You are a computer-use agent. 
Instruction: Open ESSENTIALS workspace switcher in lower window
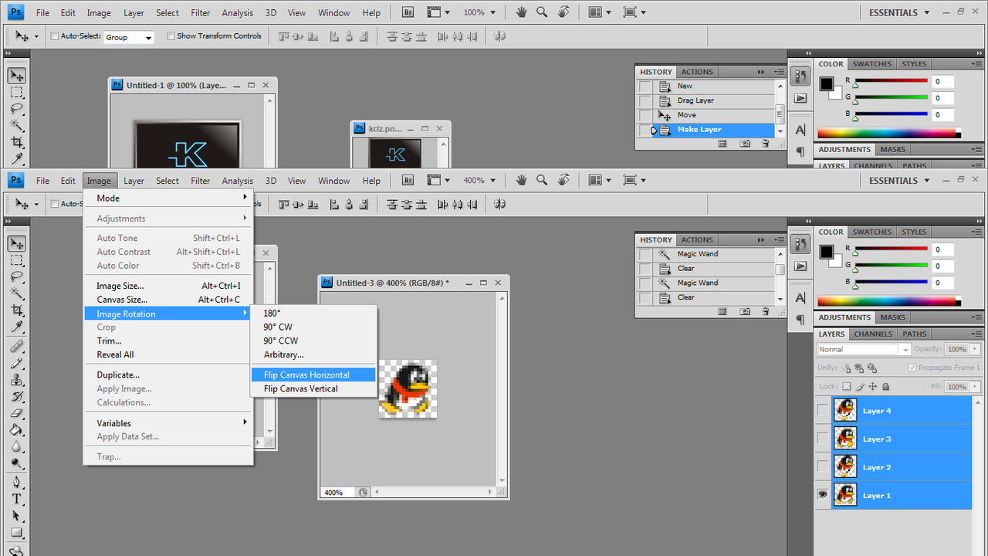point(898,180)
